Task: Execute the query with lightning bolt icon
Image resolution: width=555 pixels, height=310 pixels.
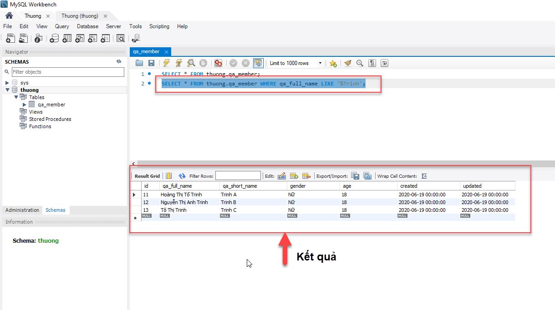Action: point(167,63)
